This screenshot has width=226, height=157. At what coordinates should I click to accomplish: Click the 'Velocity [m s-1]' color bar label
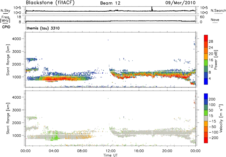click(221, 118)
